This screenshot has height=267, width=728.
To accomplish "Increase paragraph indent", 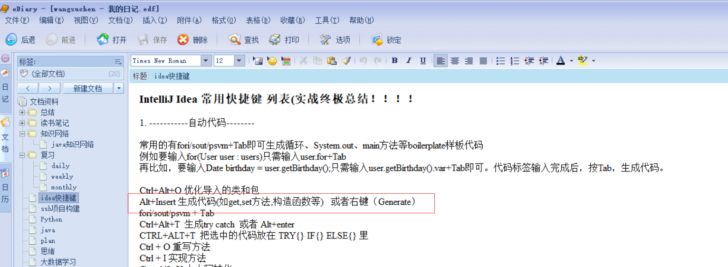I will pos(543,61).
